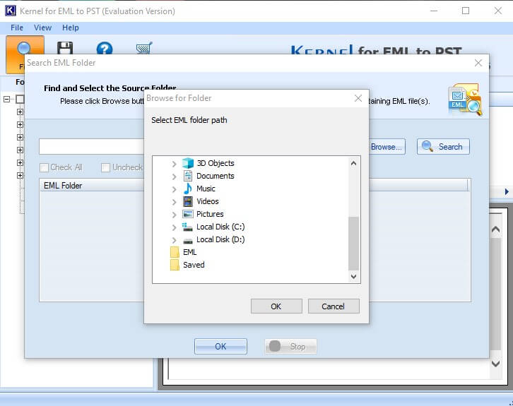Close the Search EML Folder dialog
513x406 pixels.
click(x=478, y=63)
